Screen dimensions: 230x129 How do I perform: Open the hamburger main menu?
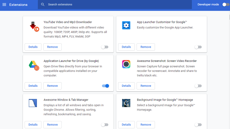[5, 5]
